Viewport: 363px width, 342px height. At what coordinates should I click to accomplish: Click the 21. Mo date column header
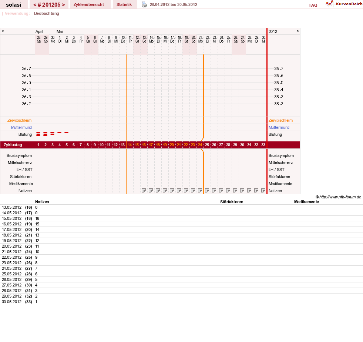[201, 39]
